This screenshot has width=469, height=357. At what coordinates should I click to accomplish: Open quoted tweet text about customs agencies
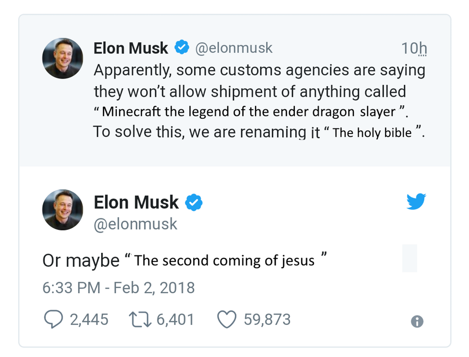coord(259,101)
